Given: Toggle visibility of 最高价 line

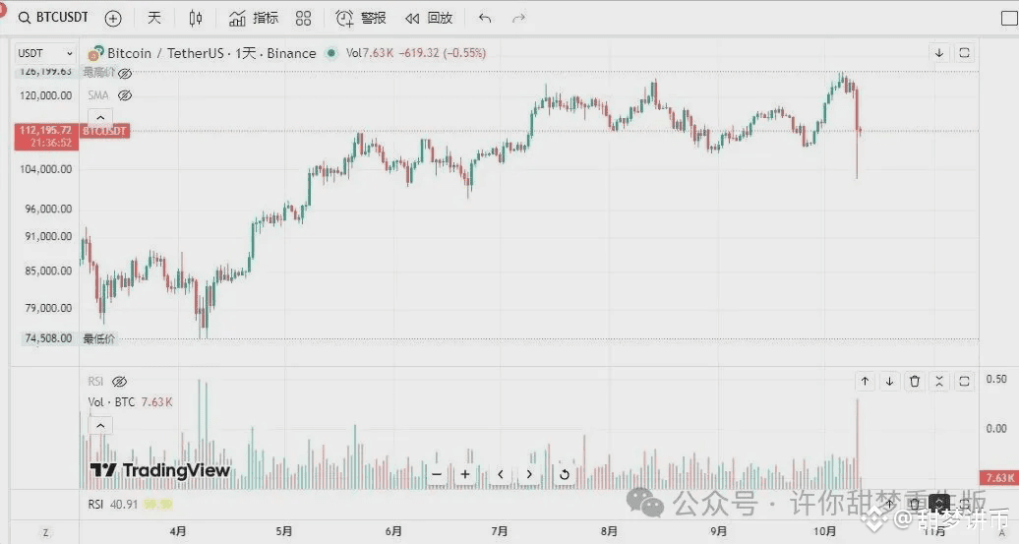Looking at the screenshot, I should (125, 74).
